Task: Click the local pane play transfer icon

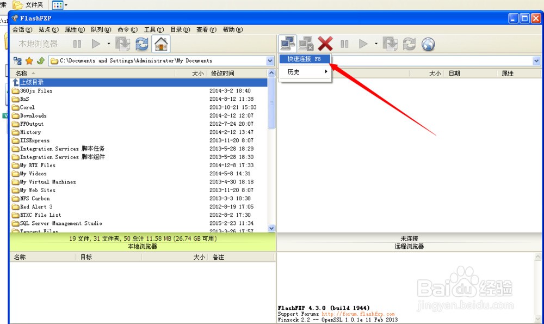Action: click(96, 44)
